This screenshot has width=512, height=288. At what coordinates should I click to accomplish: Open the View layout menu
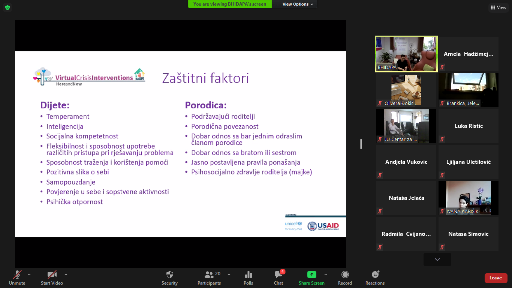click(x=498, y=7)
